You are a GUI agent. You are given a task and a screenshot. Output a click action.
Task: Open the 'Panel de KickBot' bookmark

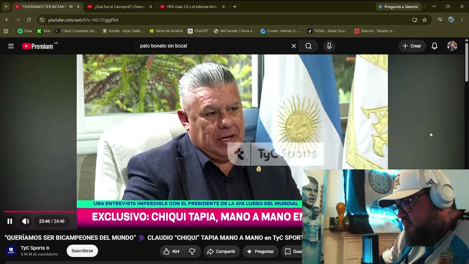pyautogui.click(x=166, y=31)
